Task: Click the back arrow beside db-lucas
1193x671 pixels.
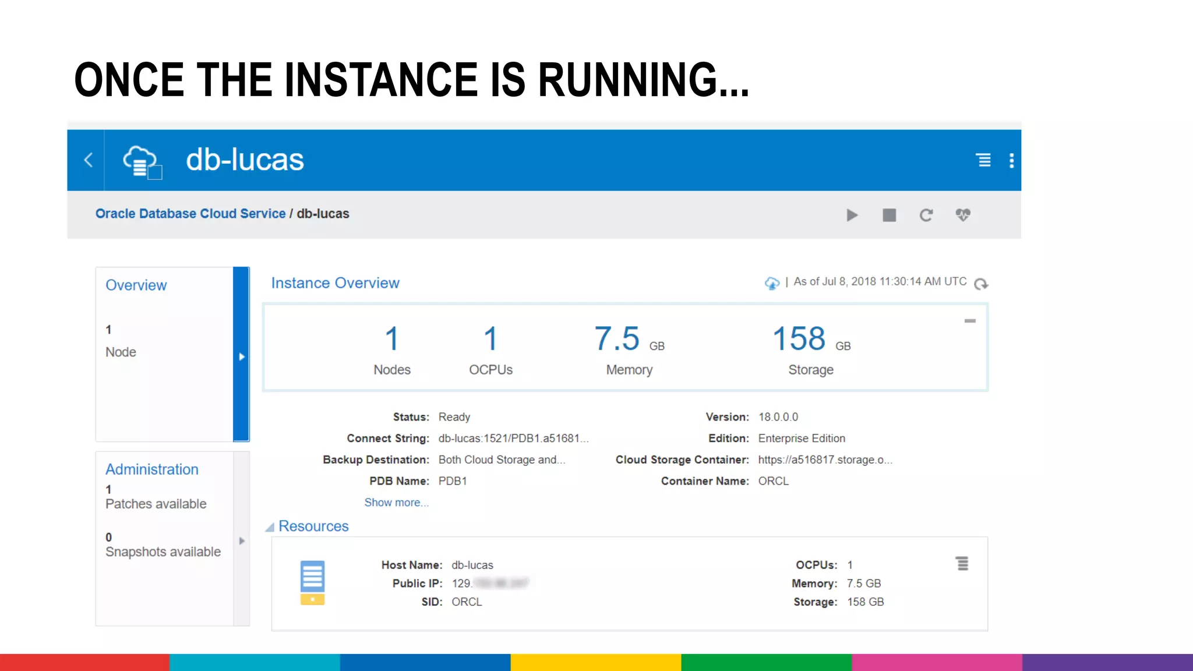Action: (89, 160)
